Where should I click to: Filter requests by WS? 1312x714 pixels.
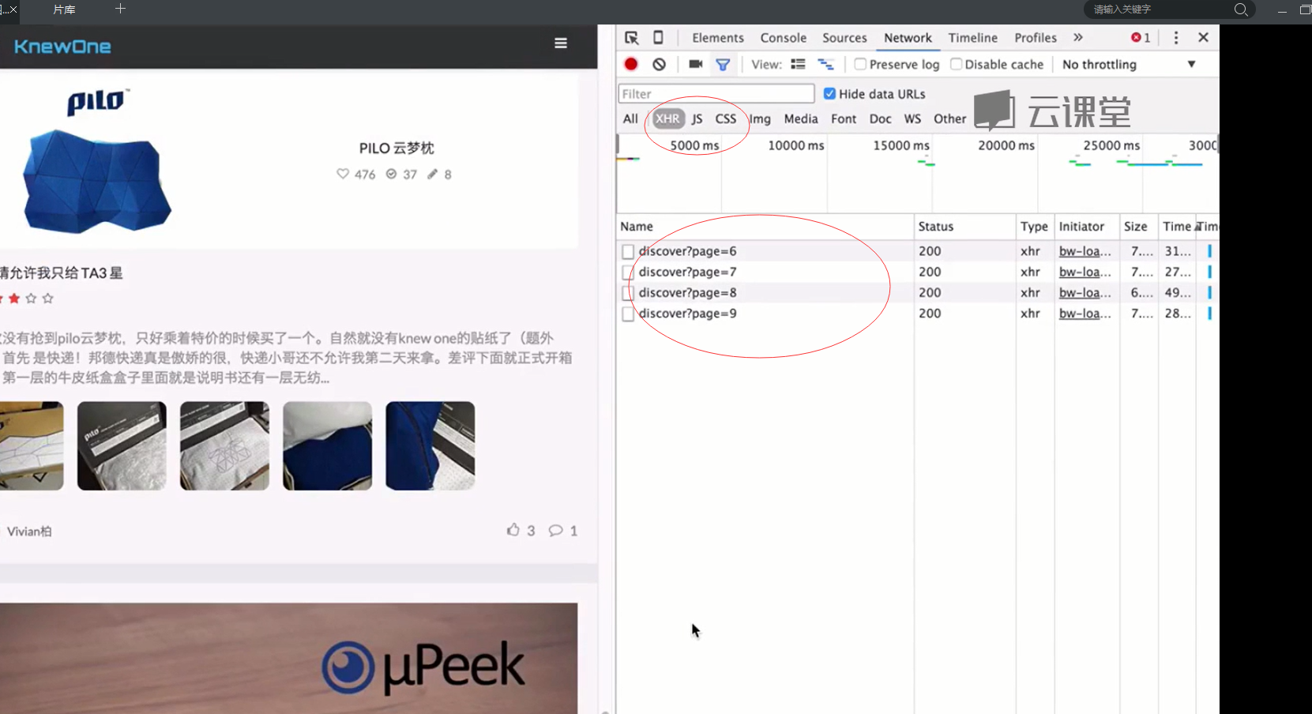(912, 118)
